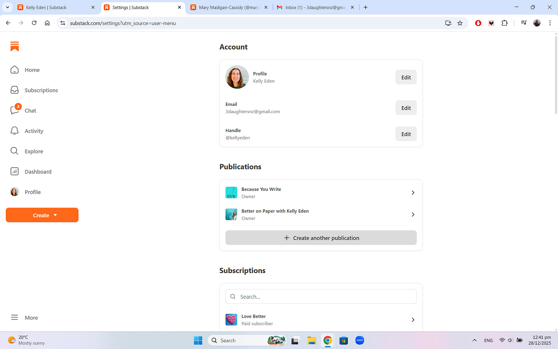Click the red extension icon

point(478,23)
